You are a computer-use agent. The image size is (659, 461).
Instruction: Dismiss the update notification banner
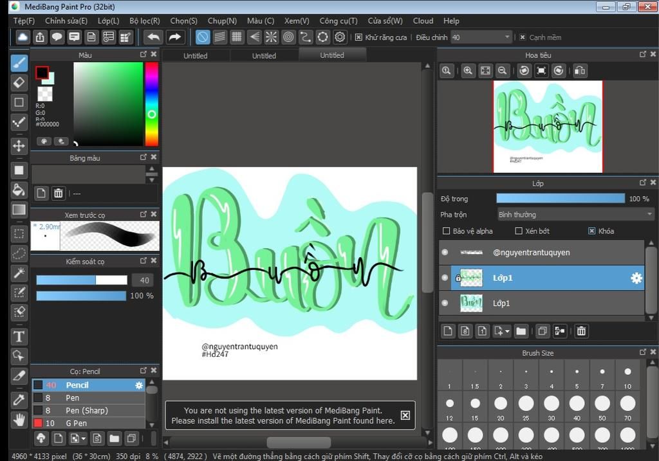[x=405, y=415]
